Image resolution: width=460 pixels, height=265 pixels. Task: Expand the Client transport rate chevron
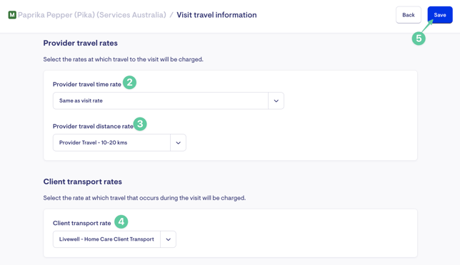[168, 239]
